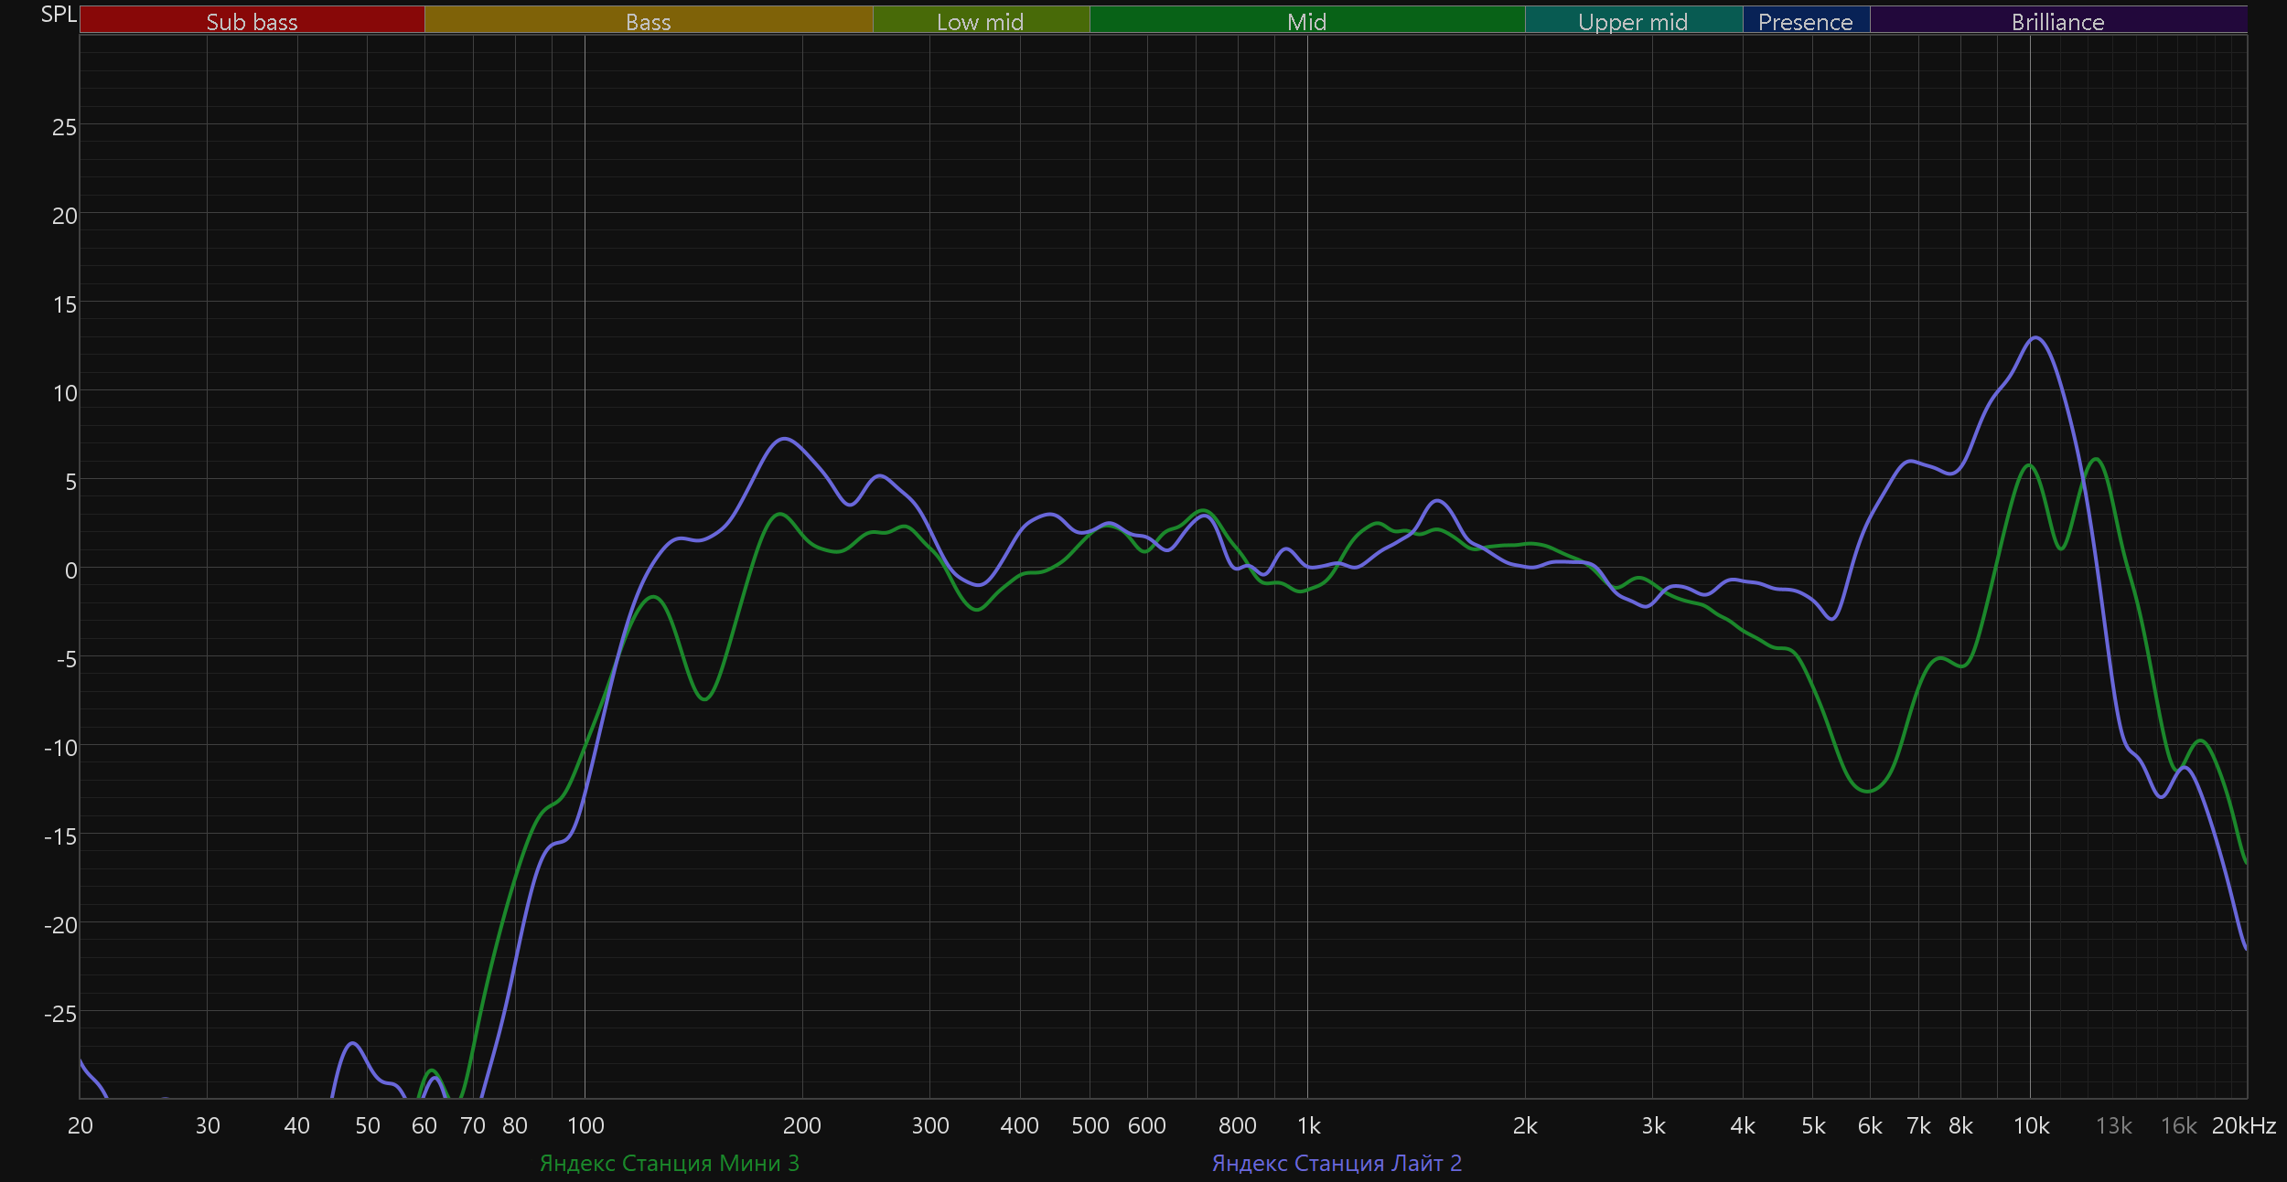Click the Brilliance band header
2287x1182 pixels.
[2057, 21]
